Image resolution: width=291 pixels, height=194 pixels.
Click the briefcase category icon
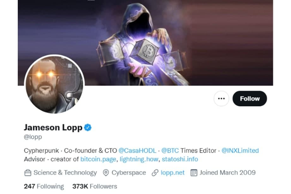pos(28,173)
